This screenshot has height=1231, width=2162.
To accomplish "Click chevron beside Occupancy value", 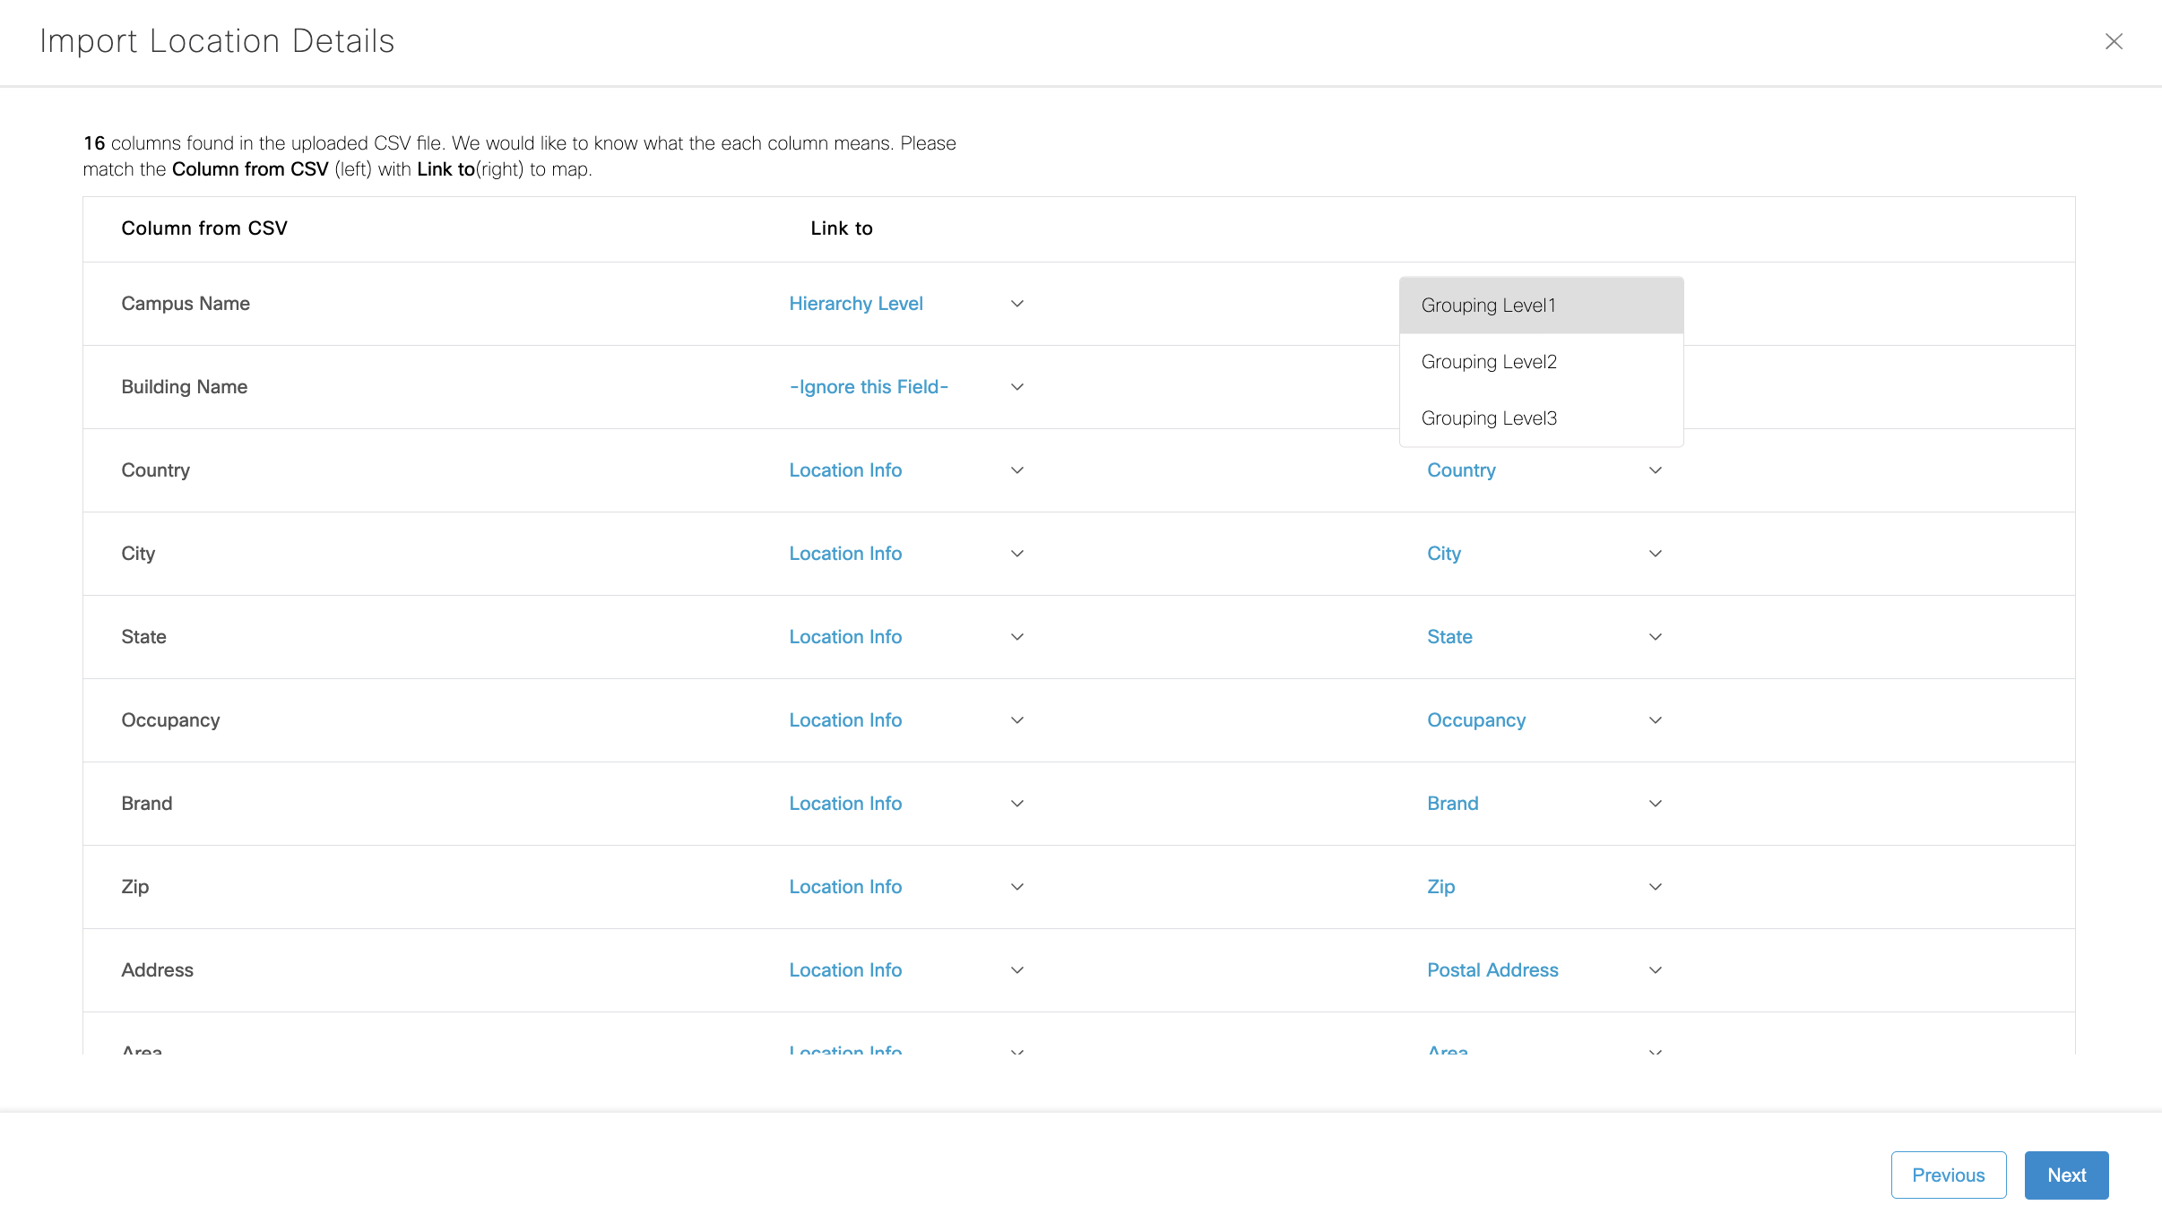I will click(x=1656, y=720).
